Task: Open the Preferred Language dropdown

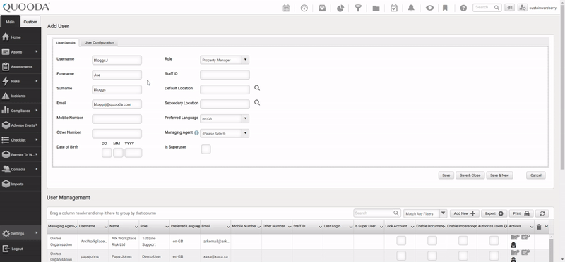Action: pos(225,118)
